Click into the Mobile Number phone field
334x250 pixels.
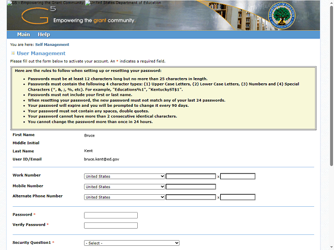(x=191, y=187)
